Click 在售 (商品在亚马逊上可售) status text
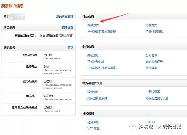This screenshot has width=187, height=135. 56,35
